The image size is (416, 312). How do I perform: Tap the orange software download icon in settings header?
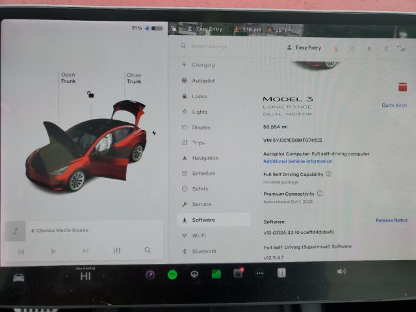coord(336,48)
